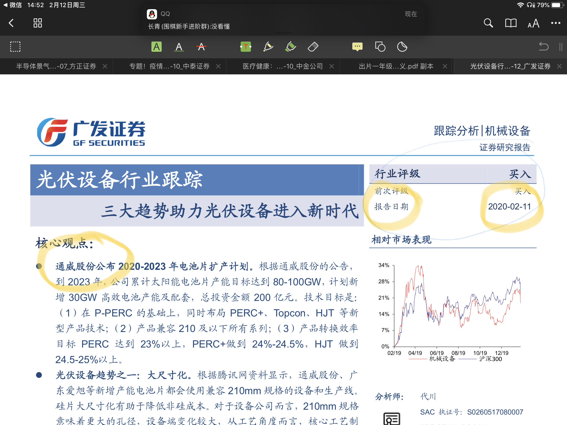
Task: Select the green text highlight tool
Action: click(156, 47)
